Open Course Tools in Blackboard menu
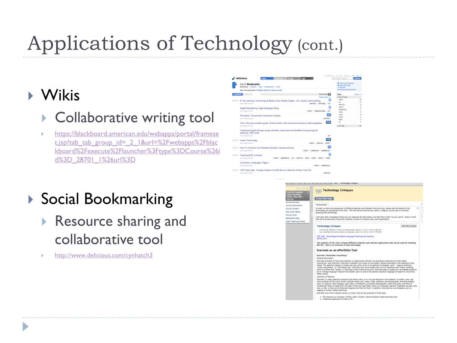Screen dimensions: 457x343 click(x=291, y=215)
